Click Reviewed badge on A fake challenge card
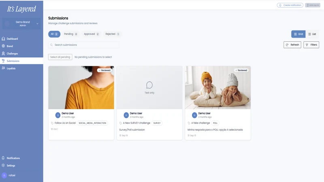 point(241,70)
